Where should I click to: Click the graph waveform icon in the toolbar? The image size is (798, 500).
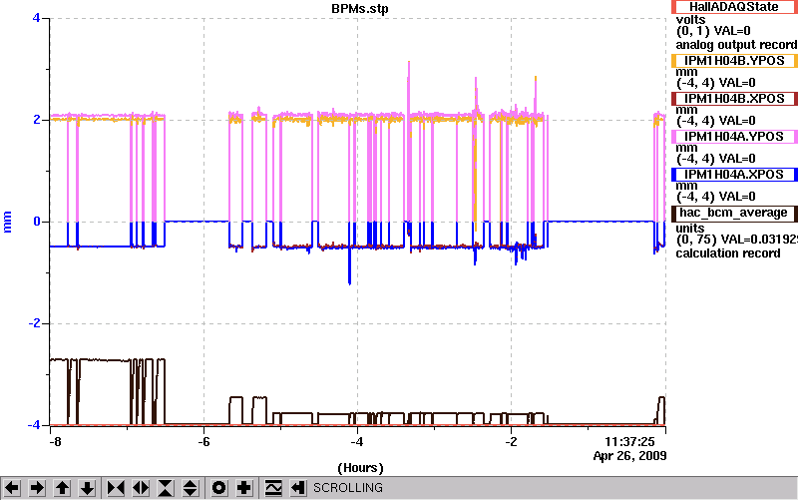(273, 488)
